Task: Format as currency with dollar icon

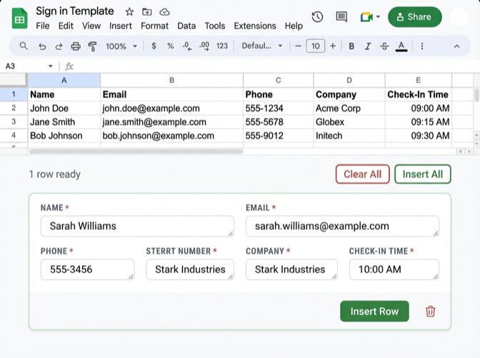Action: (x=154, y=46)
